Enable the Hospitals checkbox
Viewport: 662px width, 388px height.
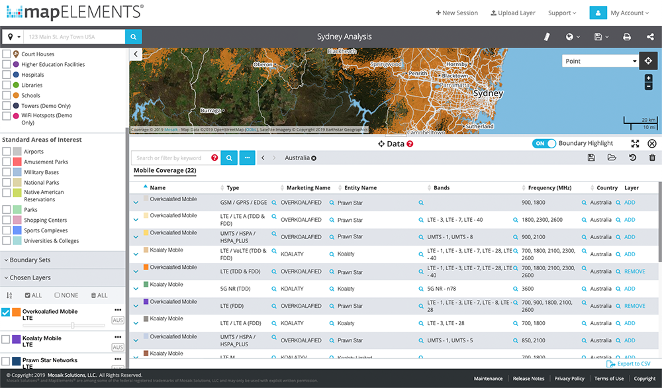coord(6,75)
